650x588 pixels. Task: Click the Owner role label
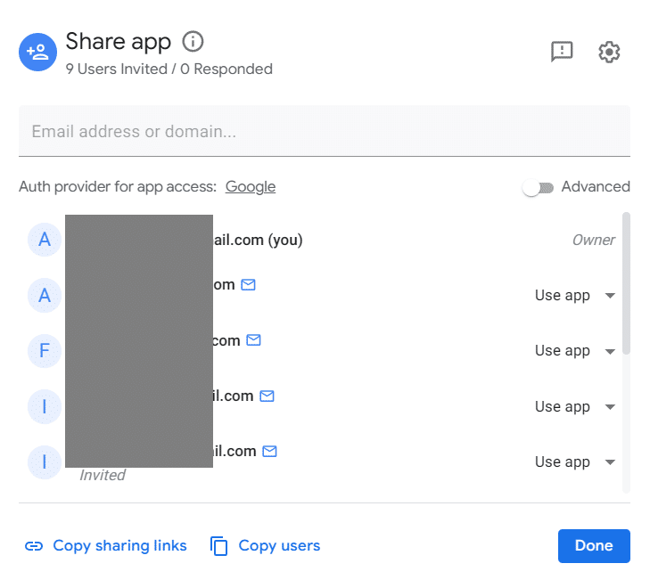click(x=594, y=240)
